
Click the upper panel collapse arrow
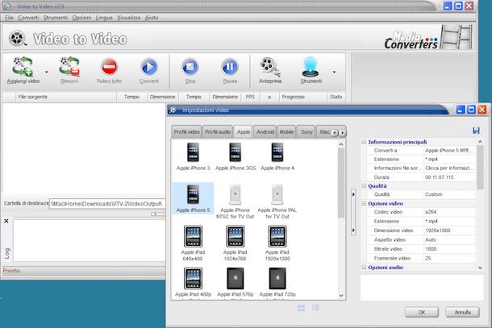pos(353,194)
